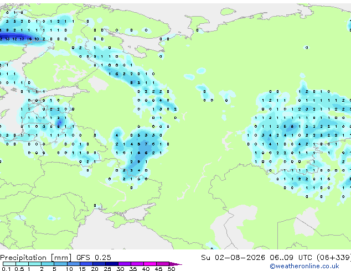
Task: Pick the magenta legend swatch between 40 and 45
Action: point(150,264)
